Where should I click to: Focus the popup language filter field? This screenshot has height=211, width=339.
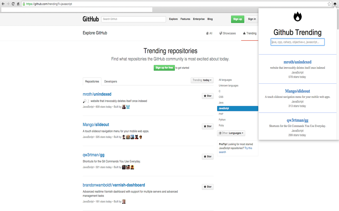pos(298,42)
